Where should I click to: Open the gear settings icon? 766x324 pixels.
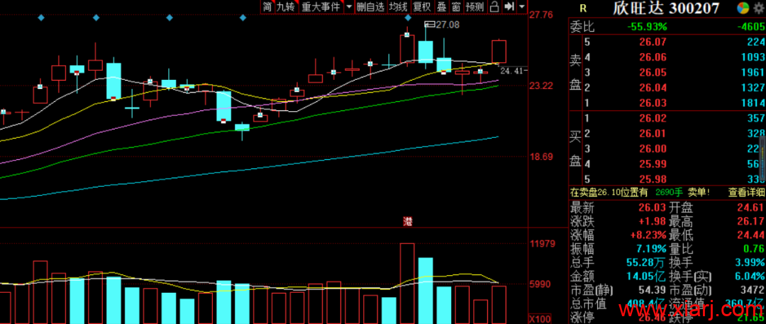[x=760, y=8]
